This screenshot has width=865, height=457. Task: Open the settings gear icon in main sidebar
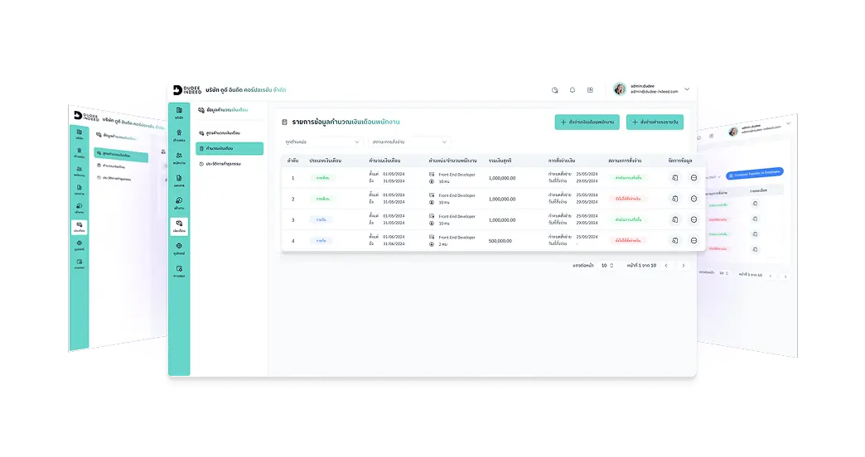(179, 248)
